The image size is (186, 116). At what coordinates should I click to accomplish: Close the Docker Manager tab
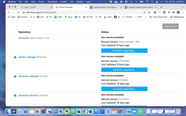pos(86,7)
